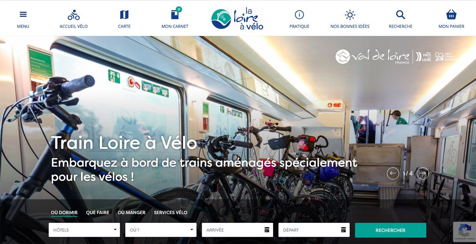
Task: Switch to the Que Faire tab
Action: pos(98,213)
